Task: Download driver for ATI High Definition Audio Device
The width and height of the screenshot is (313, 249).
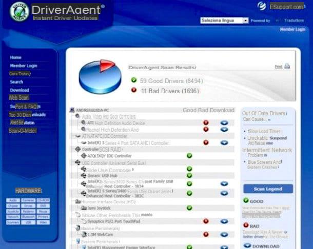Action: point(224,123)
